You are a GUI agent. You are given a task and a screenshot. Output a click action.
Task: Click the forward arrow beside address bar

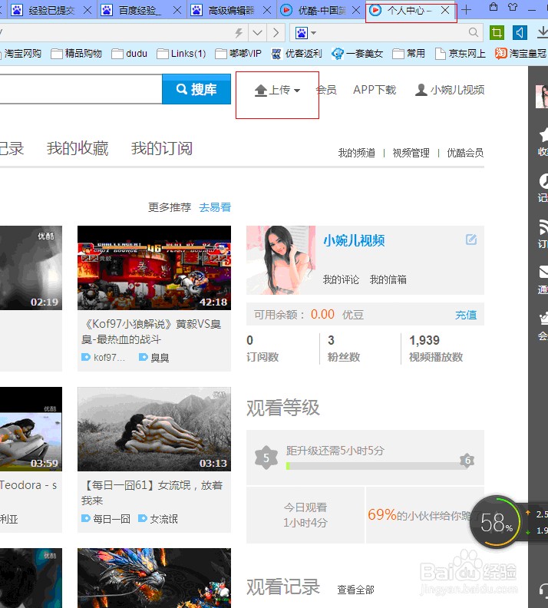point(276,33)
